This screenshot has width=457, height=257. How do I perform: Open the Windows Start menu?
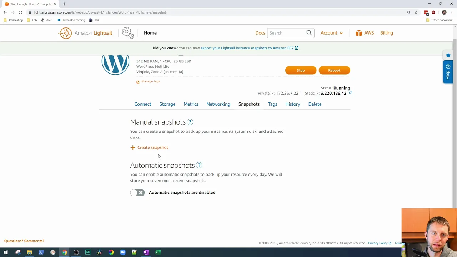(6, 252)
